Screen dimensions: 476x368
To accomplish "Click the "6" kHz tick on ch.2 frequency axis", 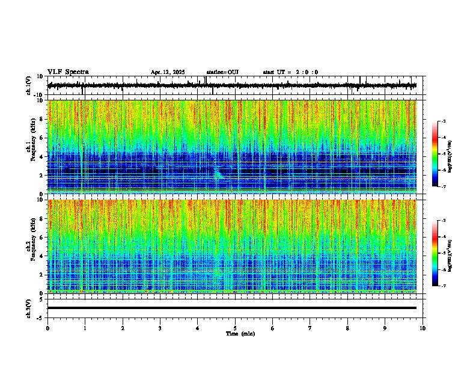I will pos(41,238).
